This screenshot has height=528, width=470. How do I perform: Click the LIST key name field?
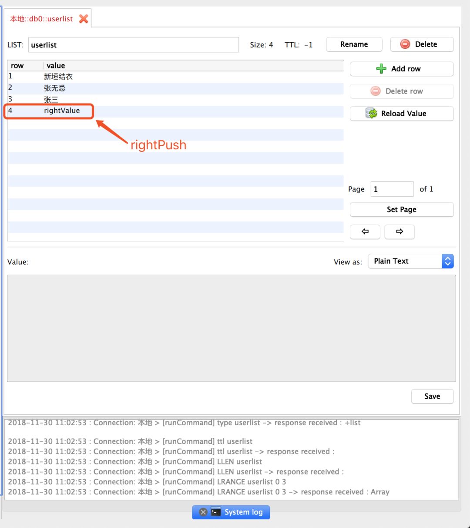(x=134, y=45)
